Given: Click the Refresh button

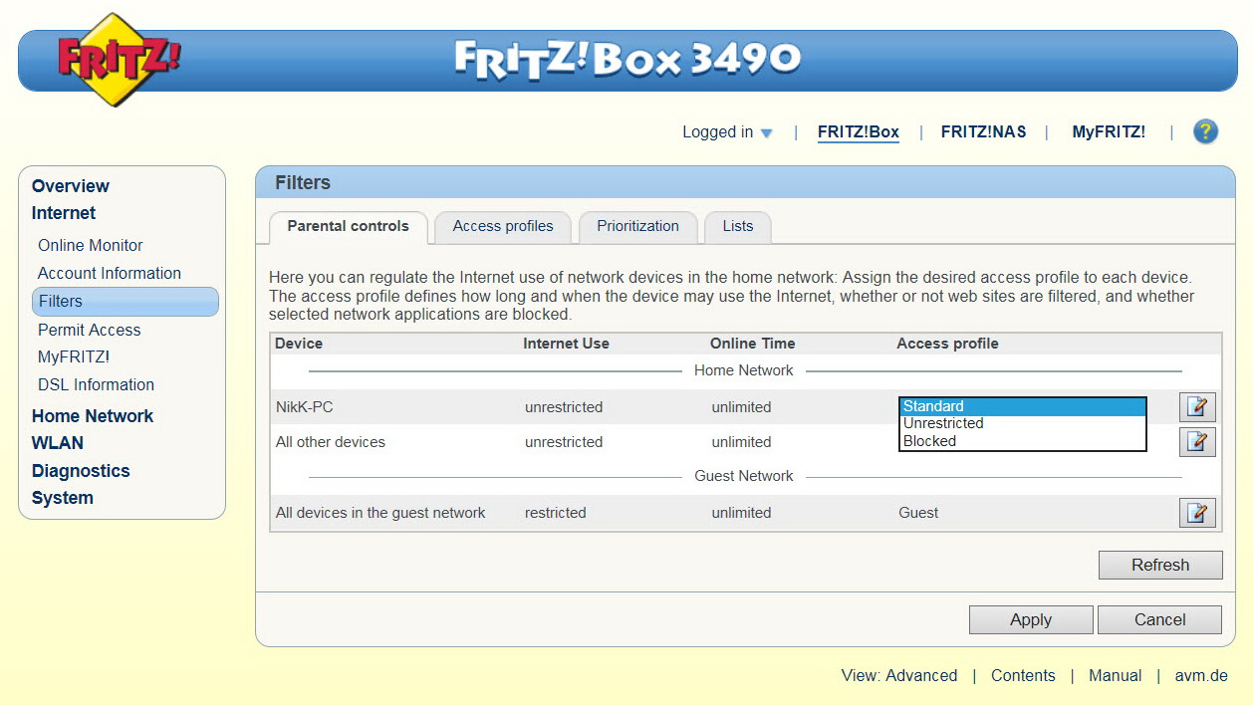Looking at the screenshot, I should [x=1160, y=566].
